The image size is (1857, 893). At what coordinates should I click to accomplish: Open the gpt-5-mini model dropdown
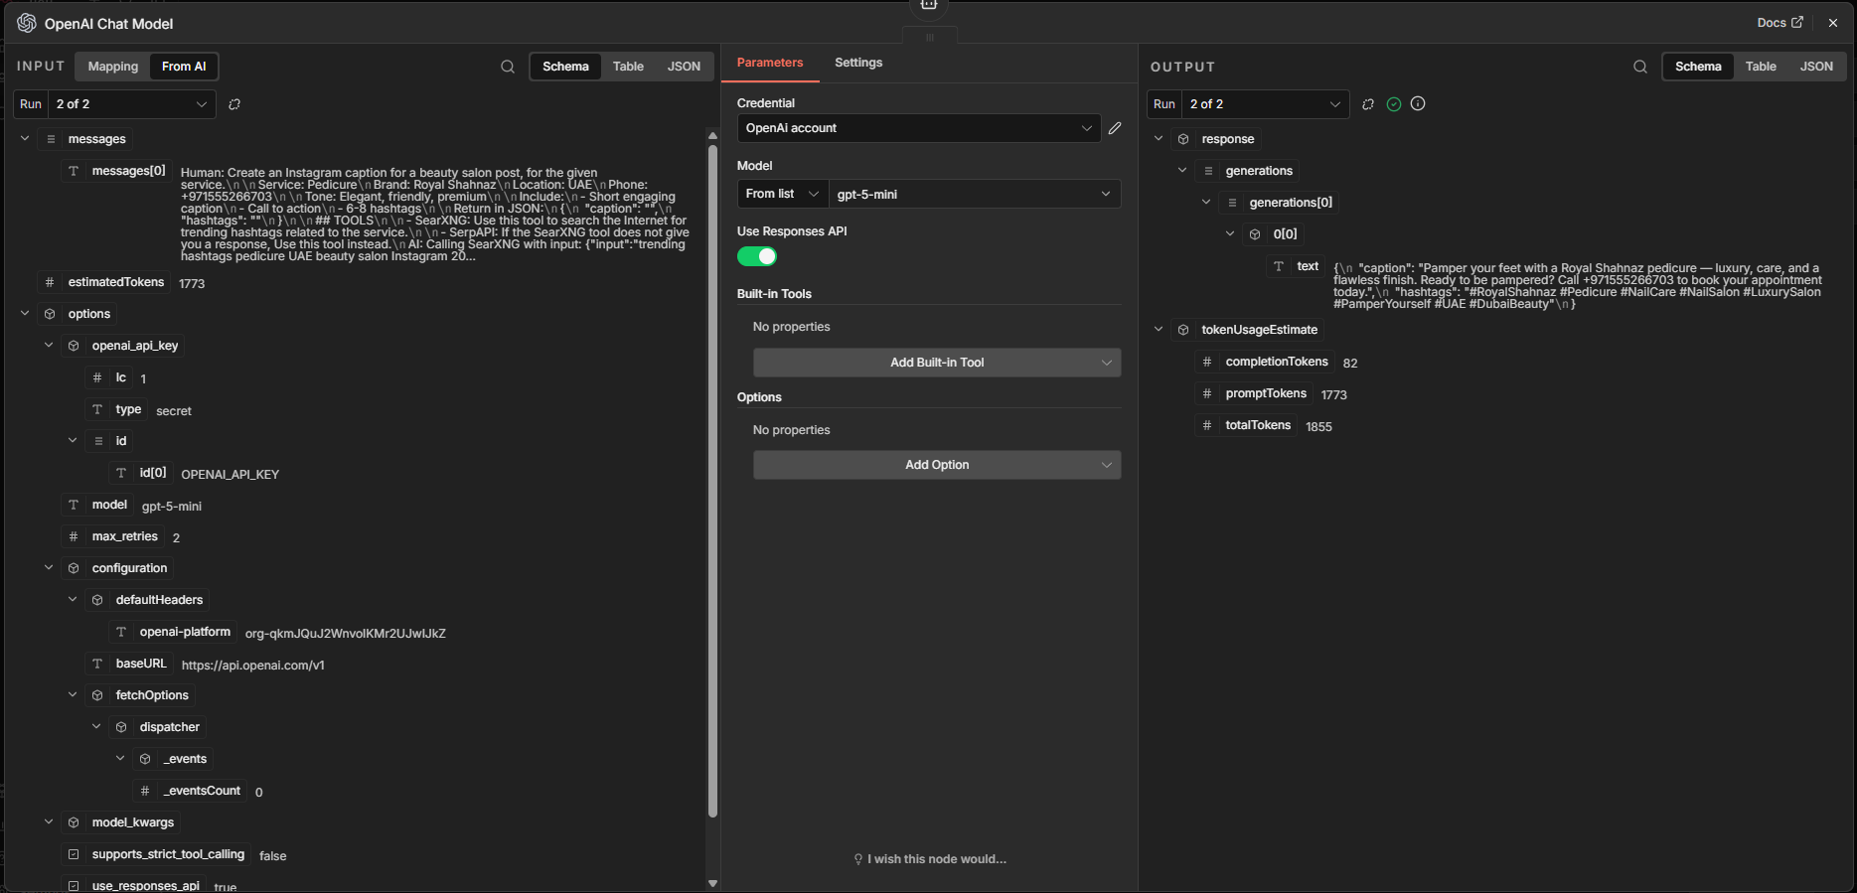click(x=974, y=194)
